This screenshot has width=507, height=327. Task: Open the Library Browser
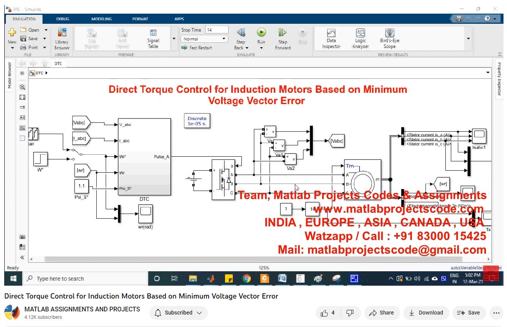coord(62,39)
